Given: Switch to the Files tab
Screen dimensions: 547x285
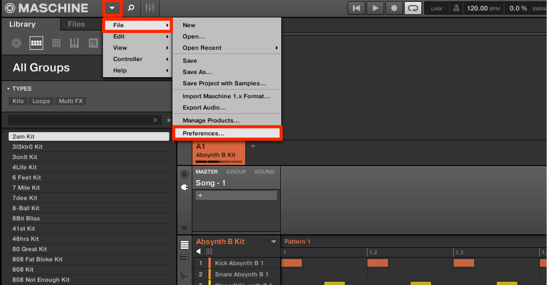Looking at the screenshot, I should tap(76, 24).
